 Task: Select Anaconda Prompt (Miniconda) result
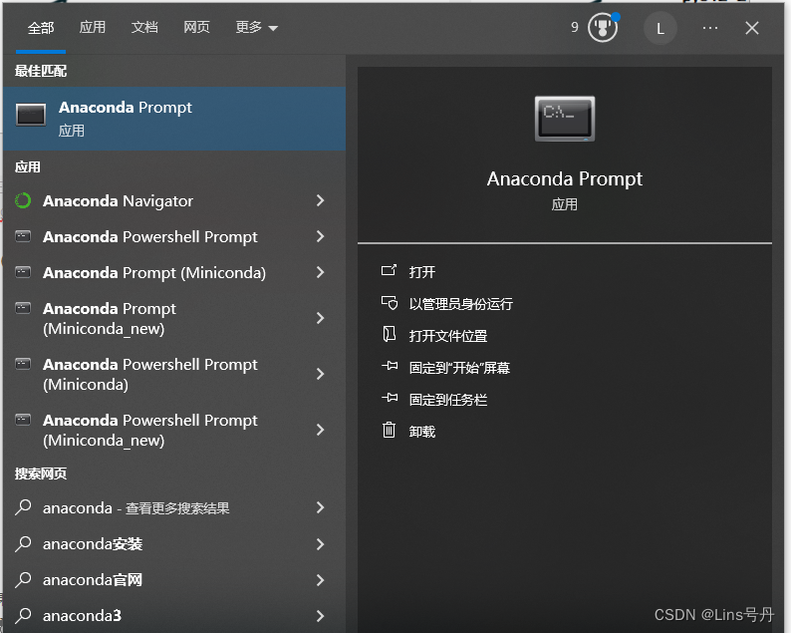(174, 272)
